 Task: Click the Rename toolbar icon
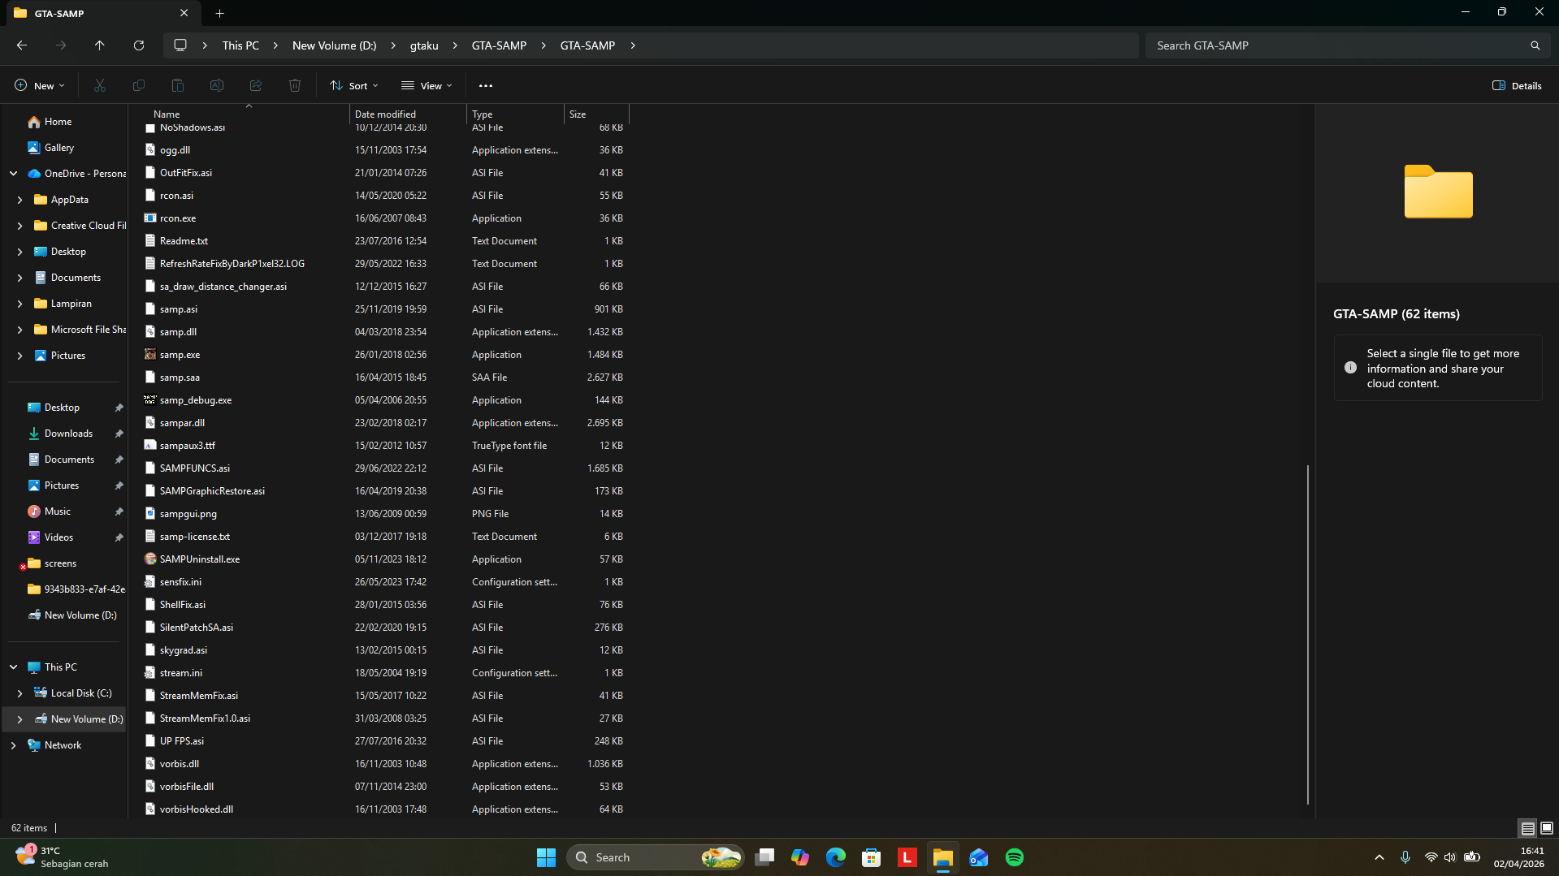tap(217, 85)
